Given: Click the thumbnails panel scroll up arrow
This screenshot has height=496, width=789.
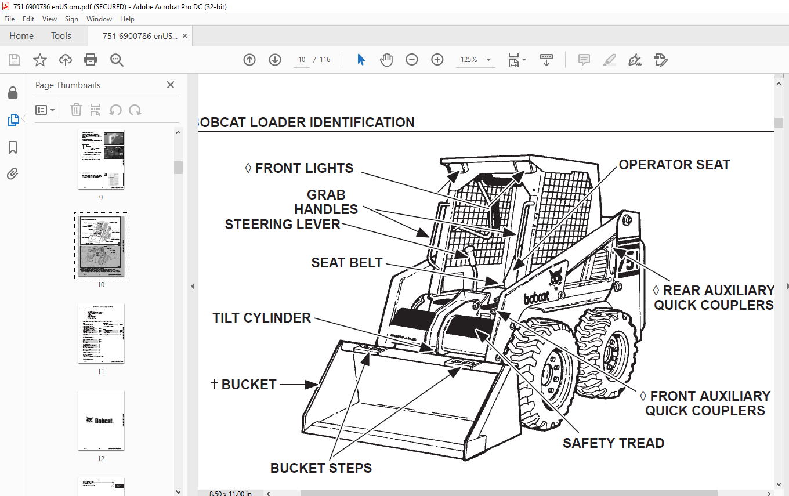Looking at the screenshot, I should [x=179, y=133].
